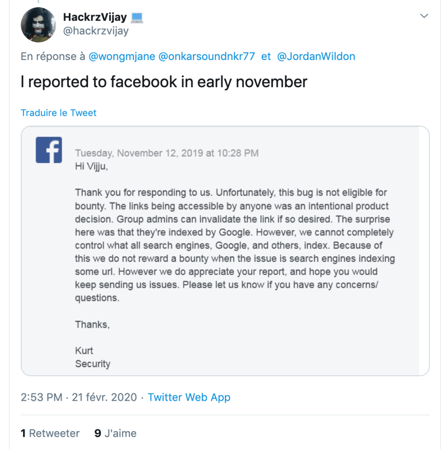
Task: Click the tweet text about reporting to facebook
Action: pos(164,82)
